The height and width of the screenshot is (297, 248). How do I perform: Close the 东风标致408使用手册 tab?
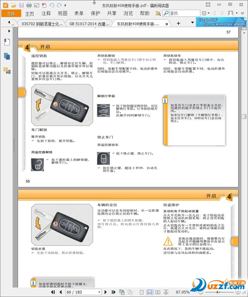coord(166,24)
